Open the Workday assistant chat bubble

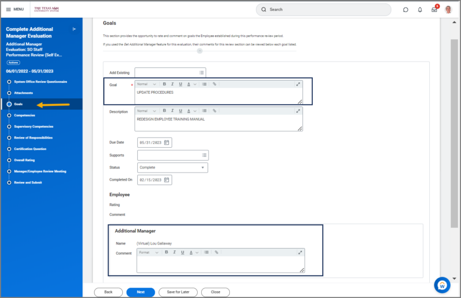442,284
